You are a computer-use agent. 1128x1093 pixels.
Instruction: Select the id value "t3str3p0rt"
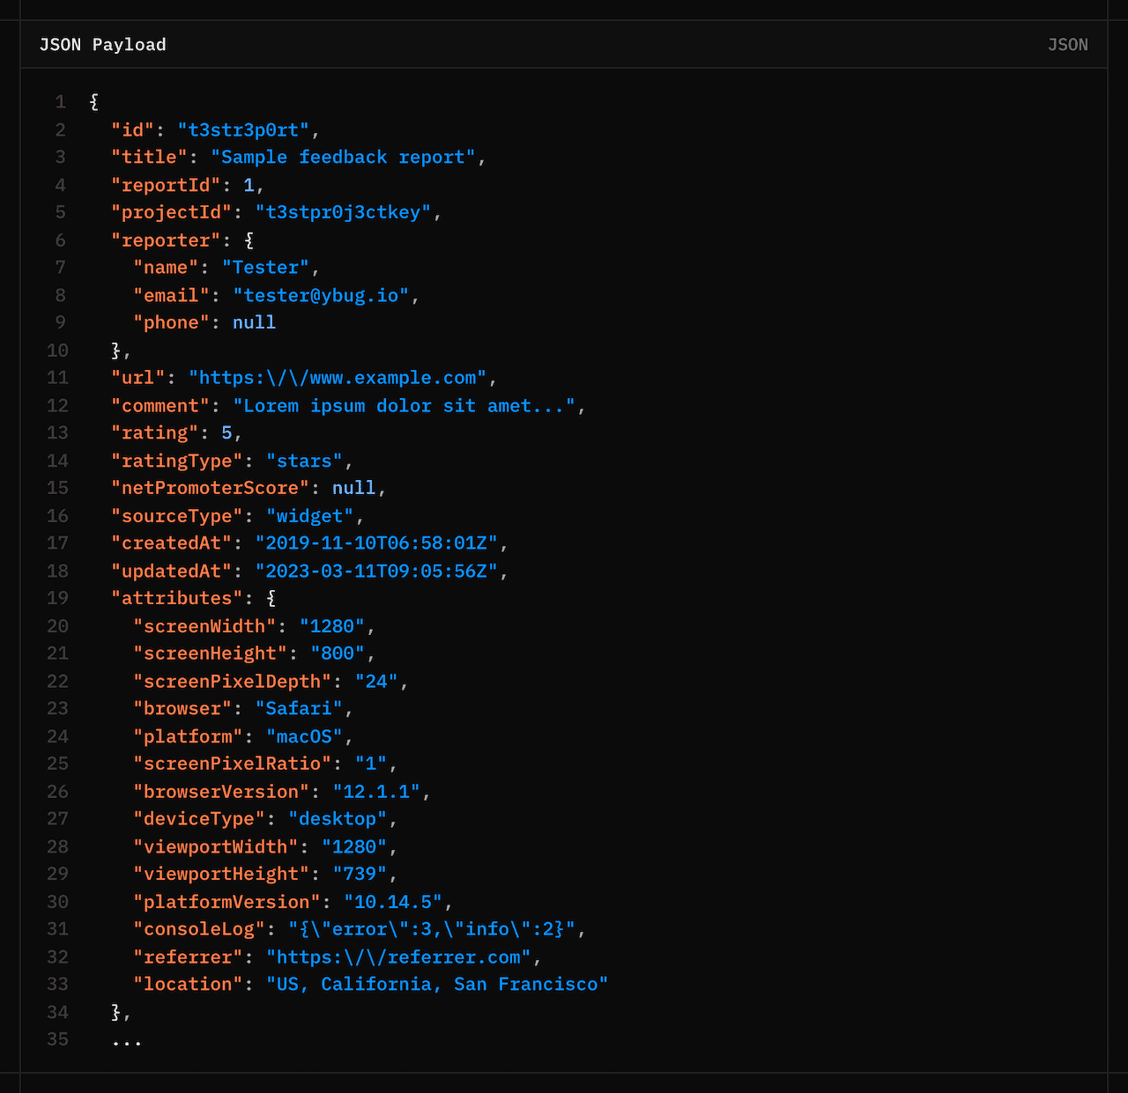click(x=244, y=129)
